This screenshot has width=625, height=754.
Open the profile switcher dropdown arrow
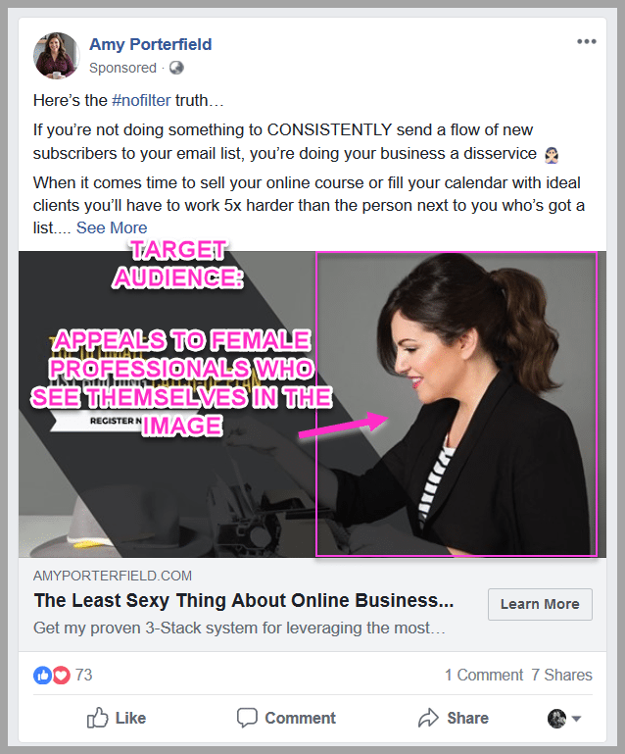[576, 719]
